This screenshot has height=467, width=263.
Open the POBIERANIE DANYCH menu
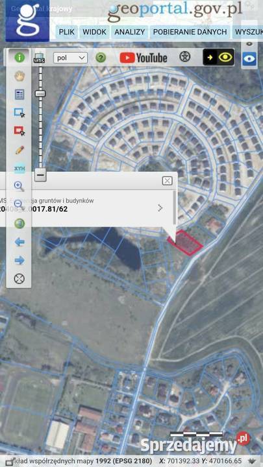tap(190, 32)
